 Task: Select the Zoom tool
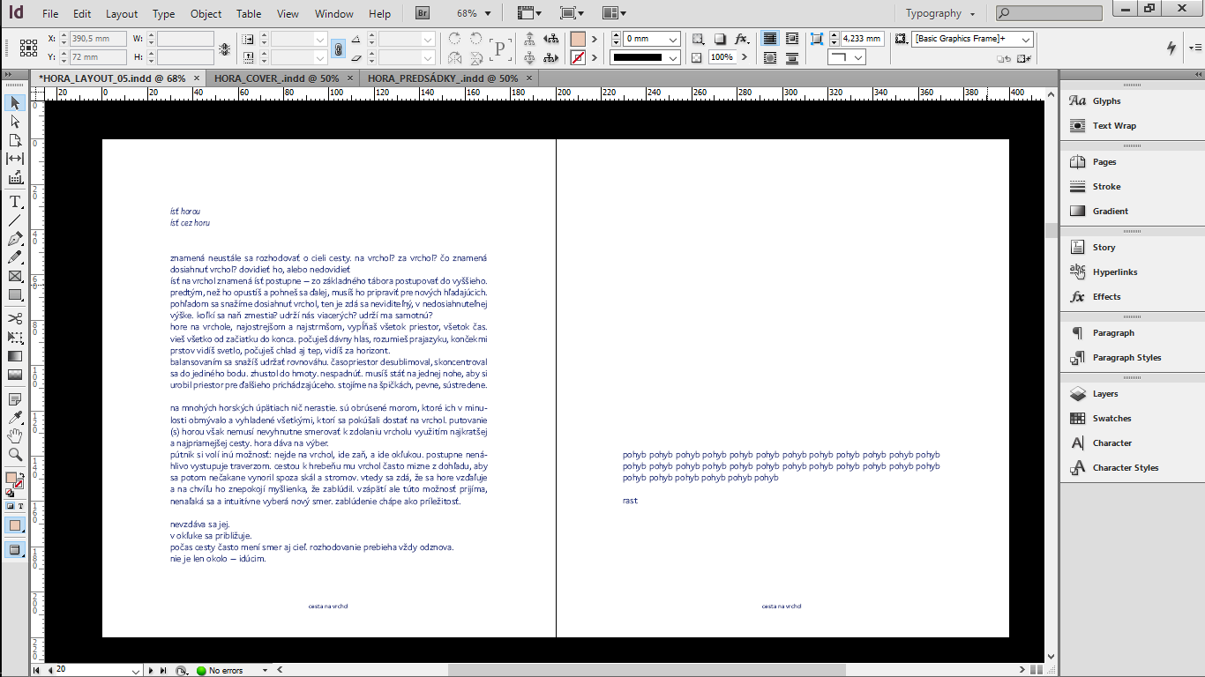pos(15,455)
